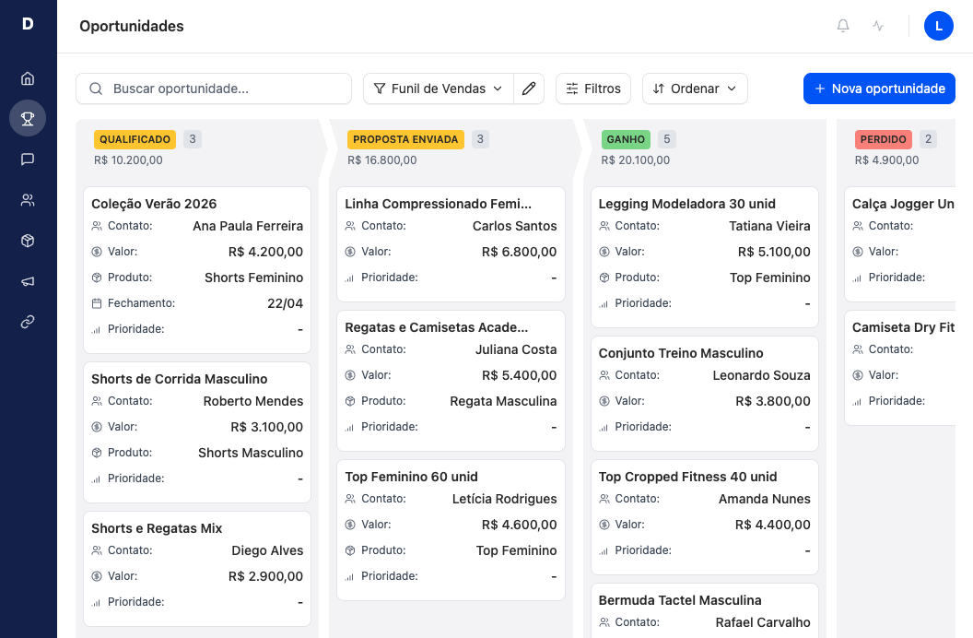Select the Home icon in the sidebar
This screenshot has width=973, height=638.
click(28, 78)
